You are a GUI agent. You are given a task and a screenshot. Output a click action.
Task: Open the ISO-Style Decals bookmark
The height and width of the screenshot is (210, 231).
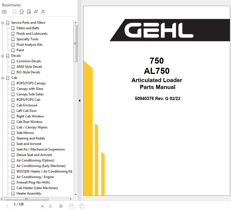click(28, 72)
